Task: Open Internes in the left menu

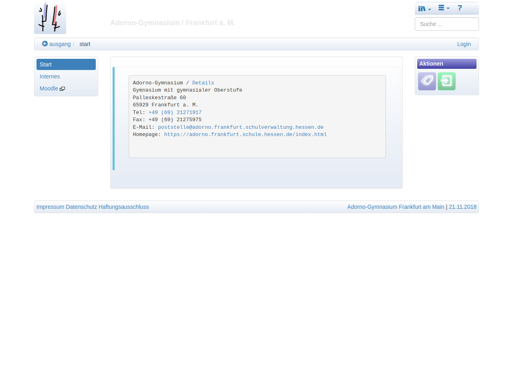Action: 50,76
